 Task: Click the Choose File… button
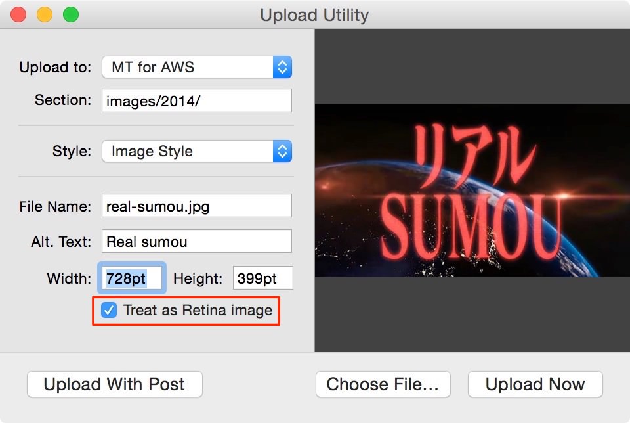pos(383,384)
